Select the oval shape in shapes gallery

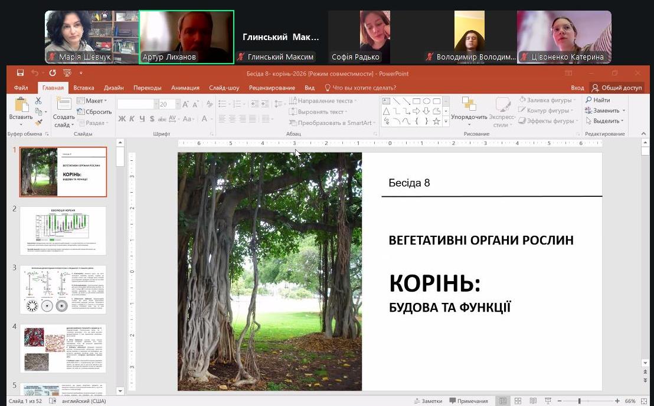(427, 101)
